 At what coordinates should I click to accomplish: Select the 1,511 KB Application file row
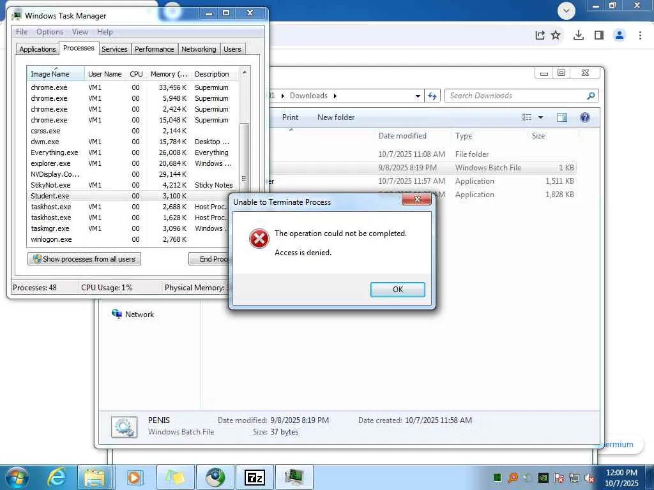click(x=423, y=181)
